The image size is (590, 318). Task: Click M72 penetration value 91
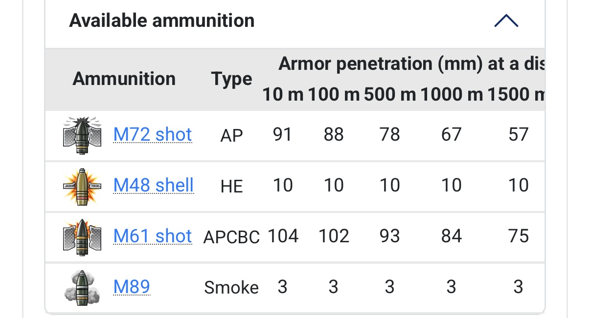click(x=283, y=135)
